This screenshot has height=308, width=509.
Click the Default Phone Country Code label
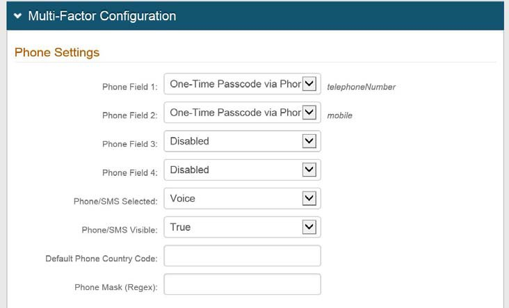(x=102, y=259)
